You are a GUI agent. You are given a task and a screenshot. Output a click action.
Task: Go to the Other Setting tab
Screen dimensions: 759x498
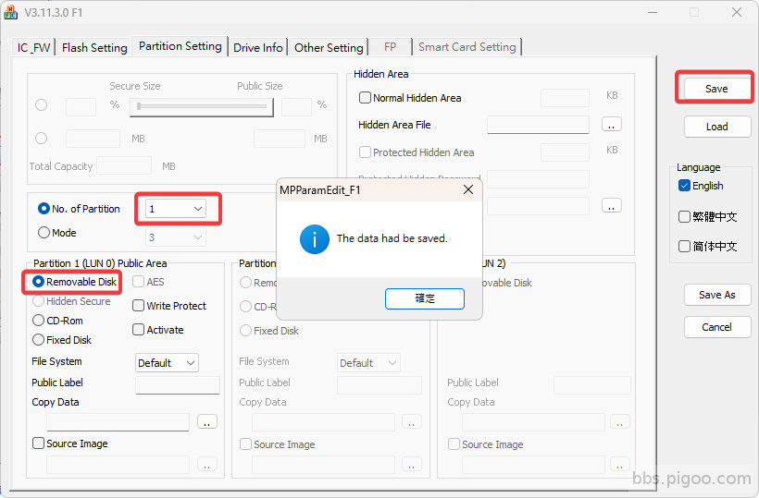[329, 47]
